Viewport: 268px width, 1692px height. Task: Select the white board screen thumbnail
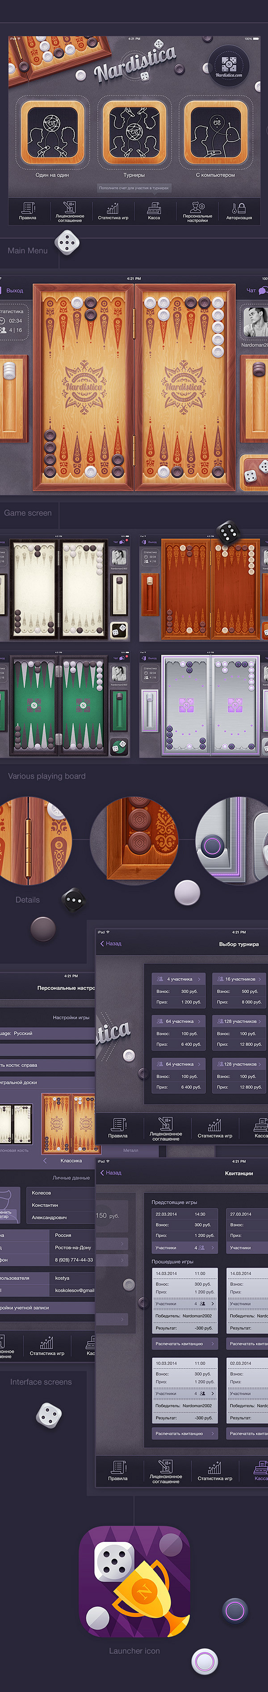click(x=65, y=588)
